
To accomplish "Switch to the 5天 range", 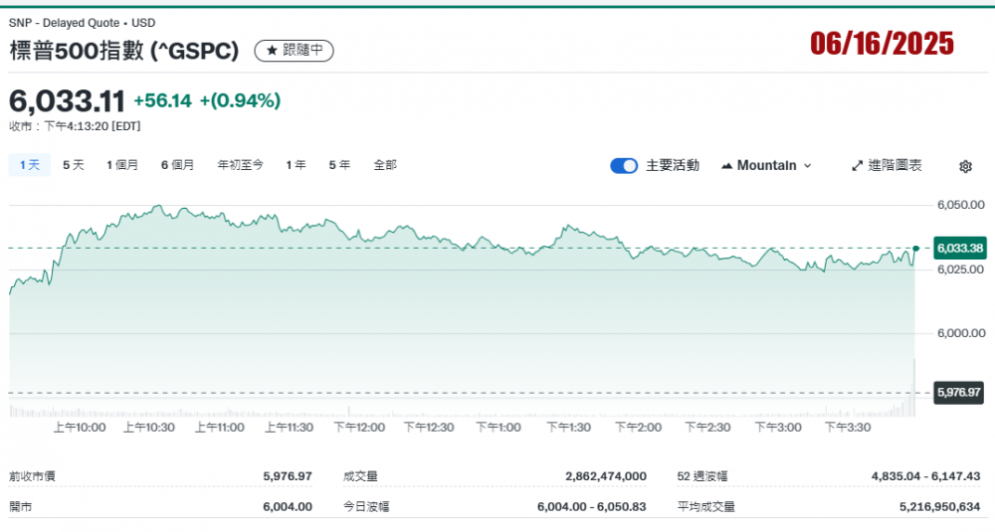I will pyautogui.click(x=74, y=165).
